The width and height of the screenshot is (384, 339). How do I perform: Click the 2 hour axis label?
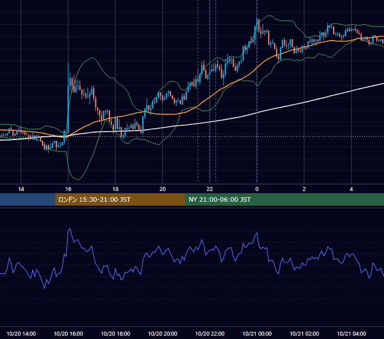pos(304,189)
